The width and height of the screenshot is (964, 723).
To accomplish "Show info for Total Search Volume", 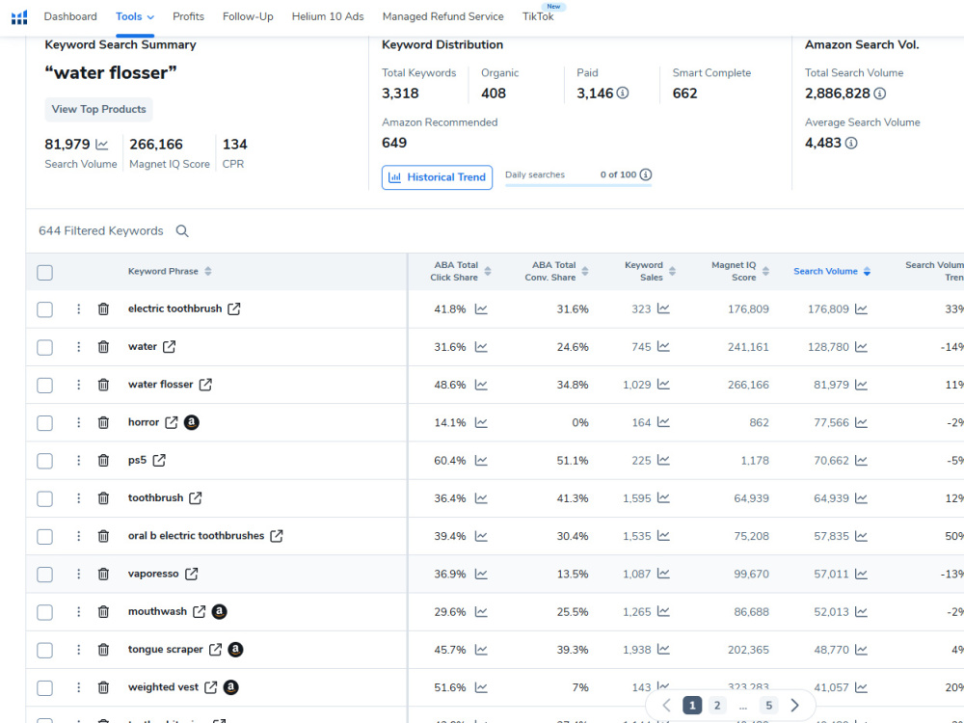I will click(880, 94).
